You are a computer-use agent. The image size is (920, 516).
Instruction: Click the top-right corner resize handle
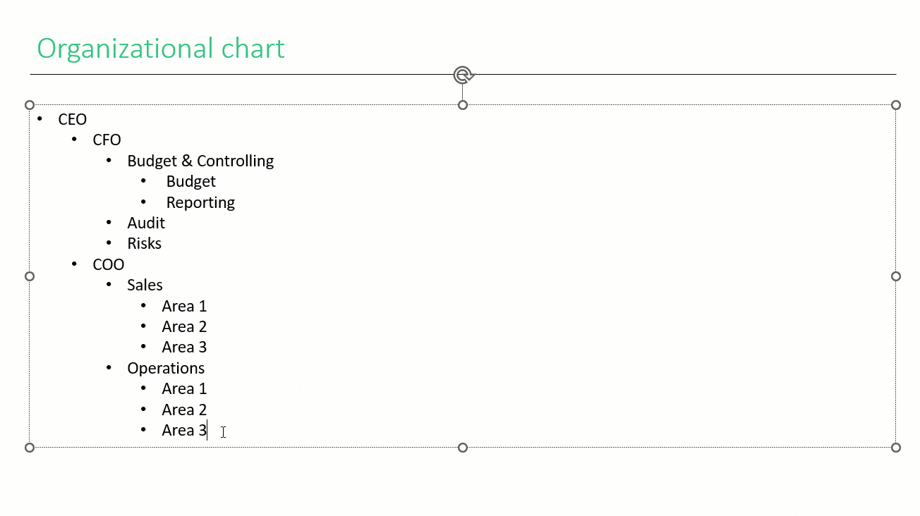896,105
